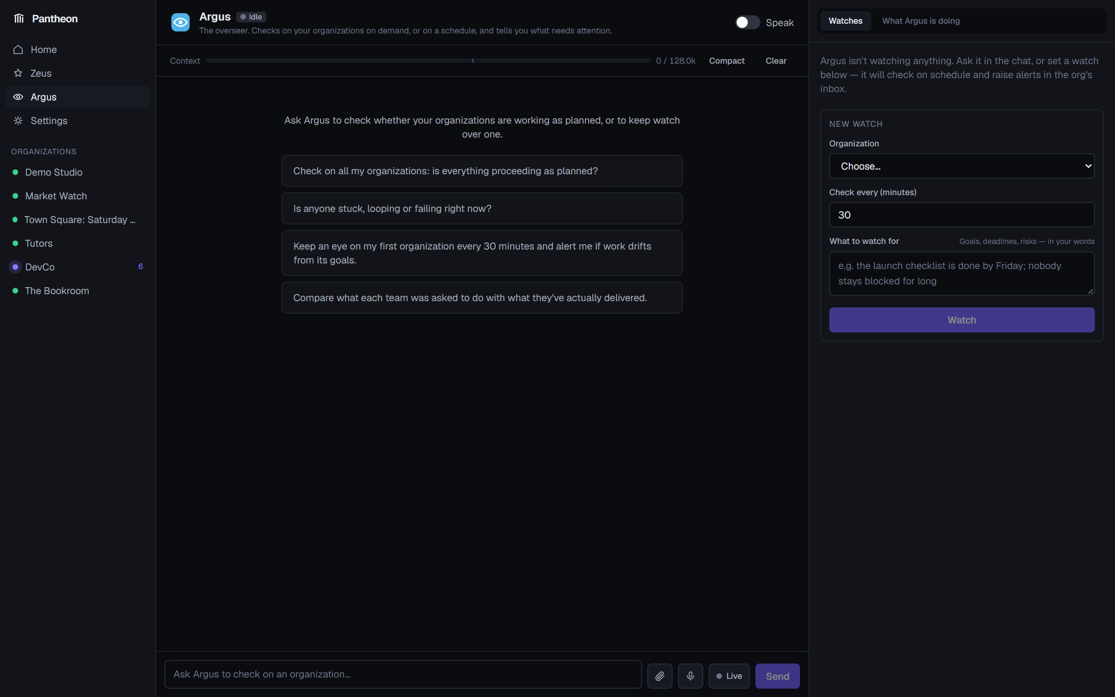1115x697 pixels.
Task: Click the Zeus star icon
Action: 18,73
